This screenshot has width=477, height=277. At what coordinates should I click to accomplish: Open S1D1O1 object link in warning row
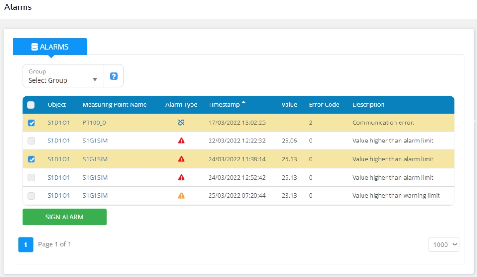click(x=58, y=196)
